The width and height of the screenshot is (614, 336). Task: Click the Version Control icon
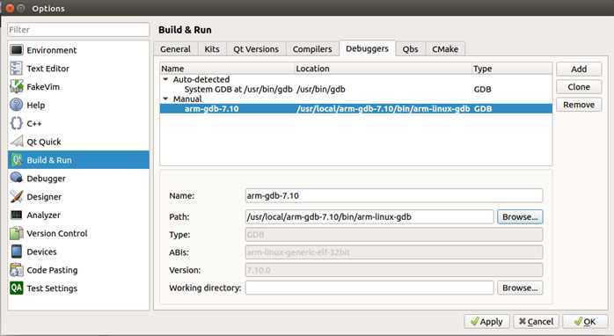(x=17, y=233)
